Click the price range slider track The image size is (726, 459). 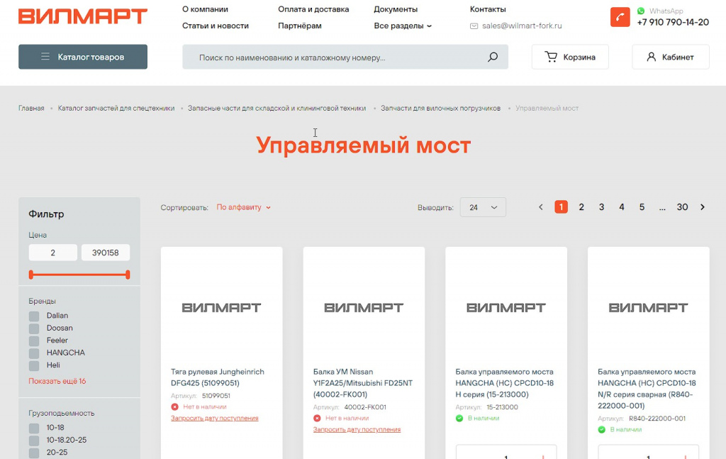click(79, 275)
